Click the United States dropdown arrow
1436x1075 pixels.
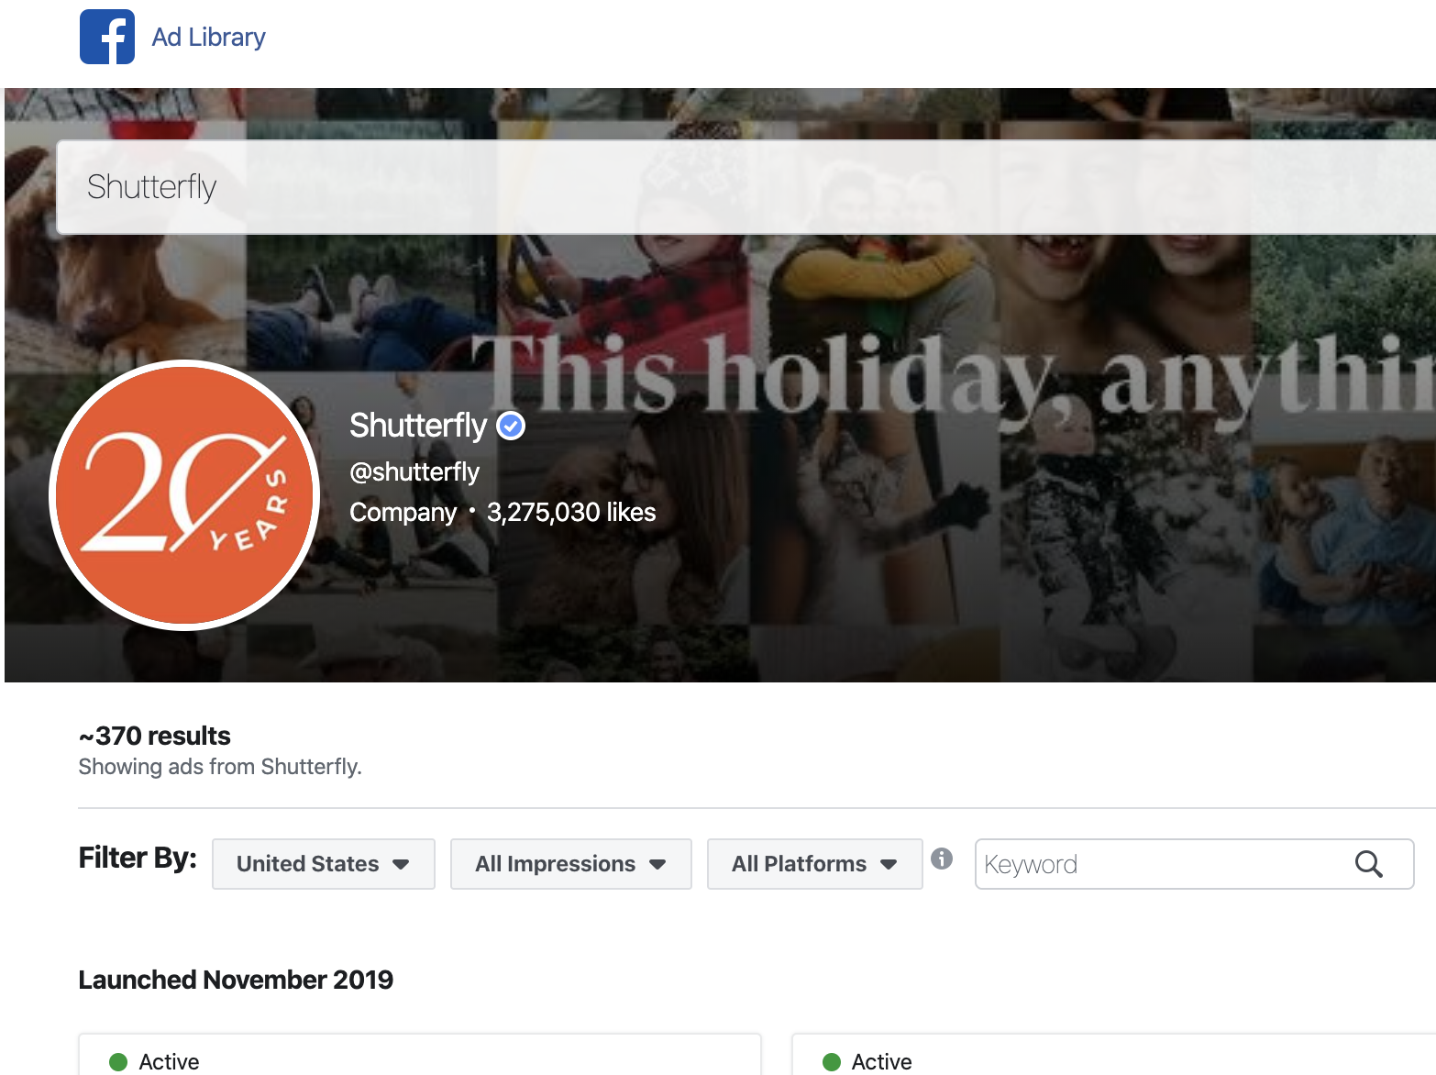401,864
